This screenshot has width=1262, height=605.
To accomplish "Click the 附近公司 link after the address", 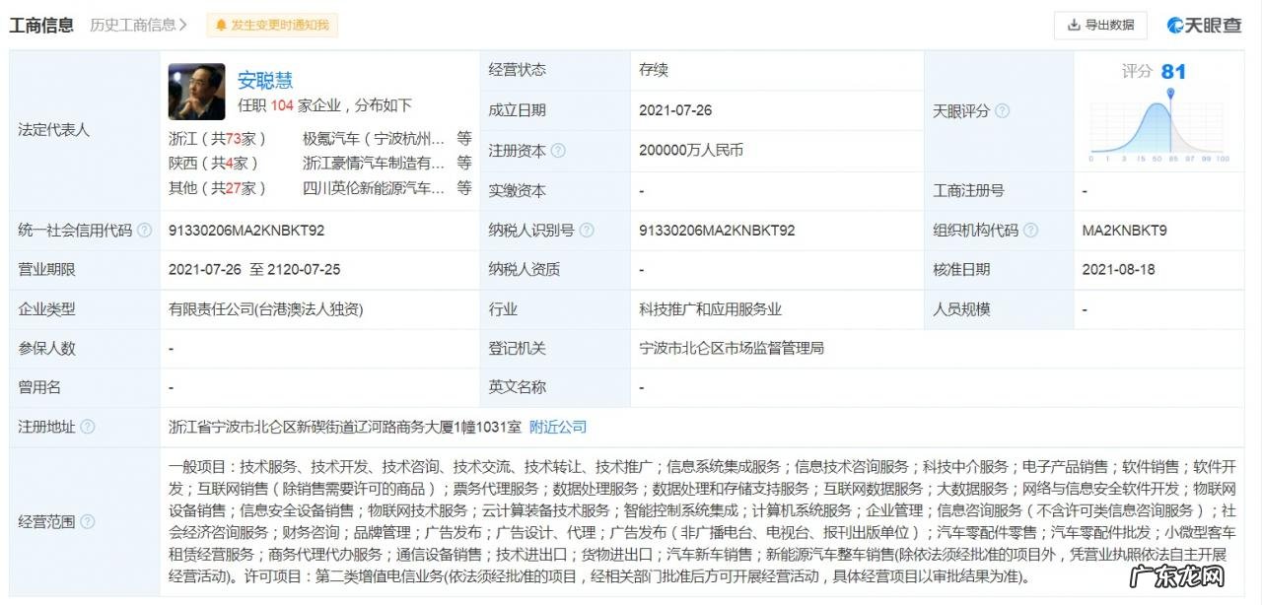I will [560, 427].
